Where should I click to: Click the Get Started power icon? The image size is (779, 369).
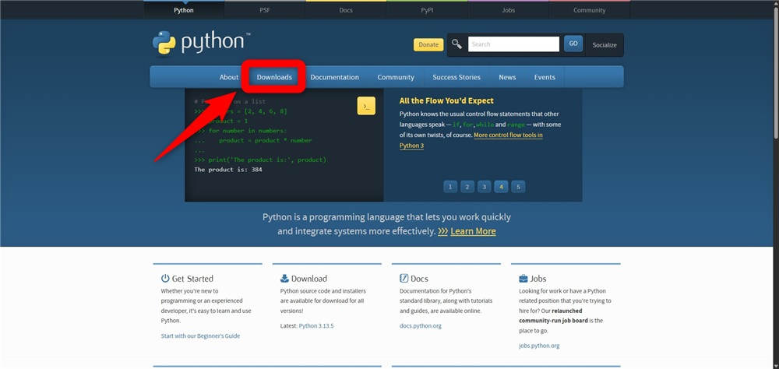[x=165, y=278]
